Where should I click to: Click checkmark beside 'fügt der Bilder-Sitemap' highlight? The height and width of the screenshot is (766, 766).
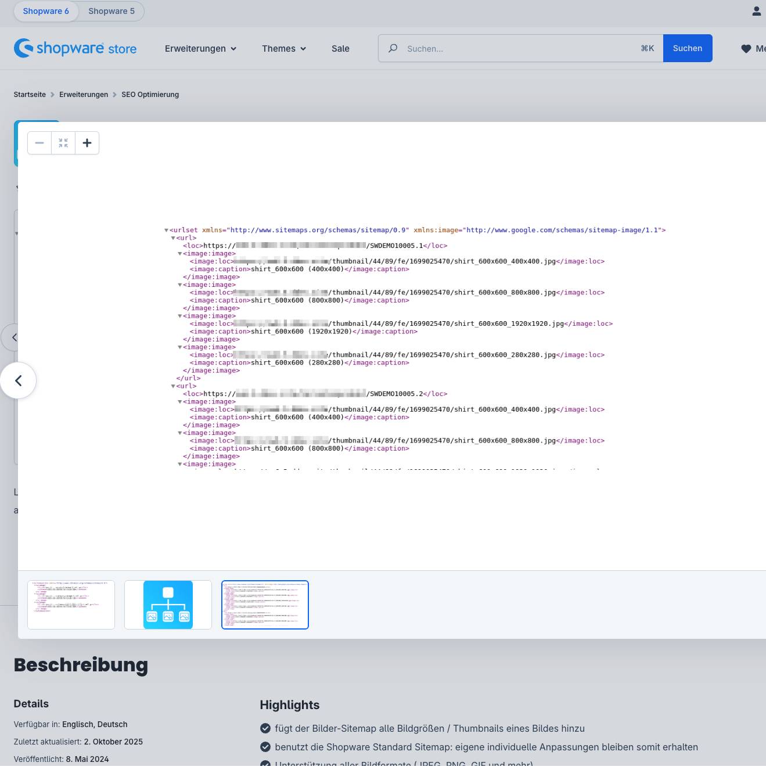click(265, 728)
